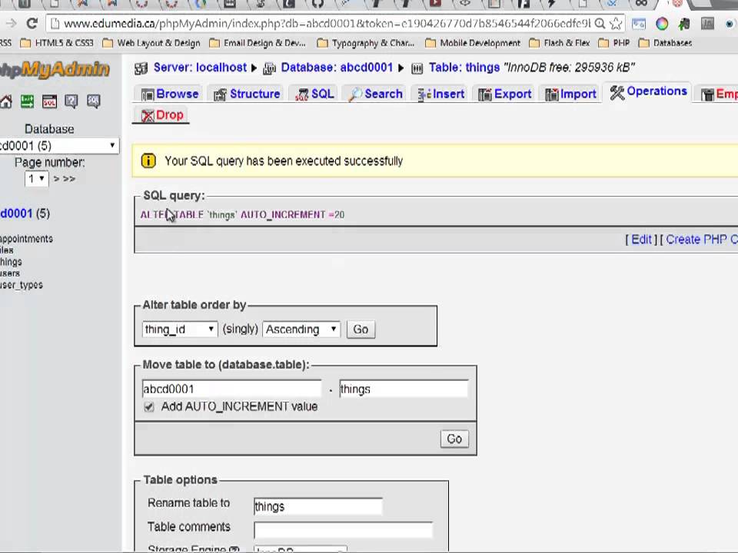This screenshot has width=738, height=553.
Task: Open the Page number dropdown
Action: 36,179
